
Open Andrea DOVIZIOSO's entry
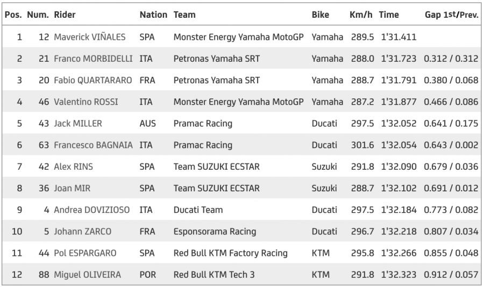click(91, 210)
